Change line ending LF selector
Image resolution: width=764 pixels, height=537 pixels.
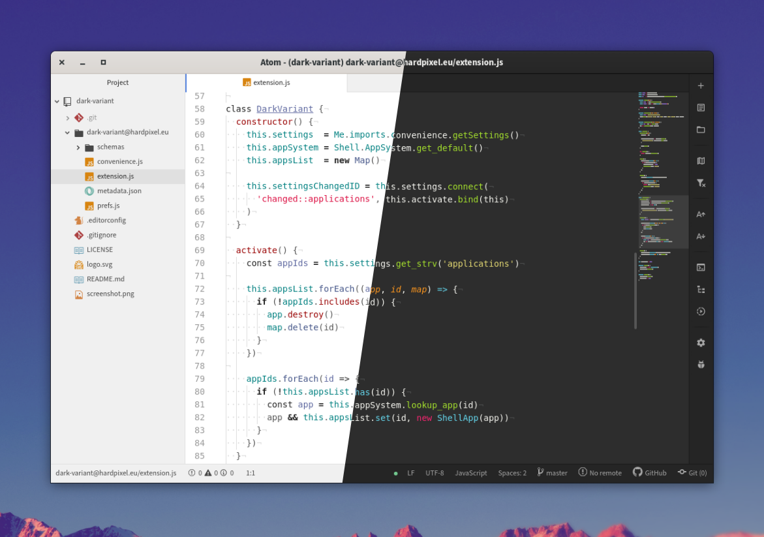[x=411, y=472]
